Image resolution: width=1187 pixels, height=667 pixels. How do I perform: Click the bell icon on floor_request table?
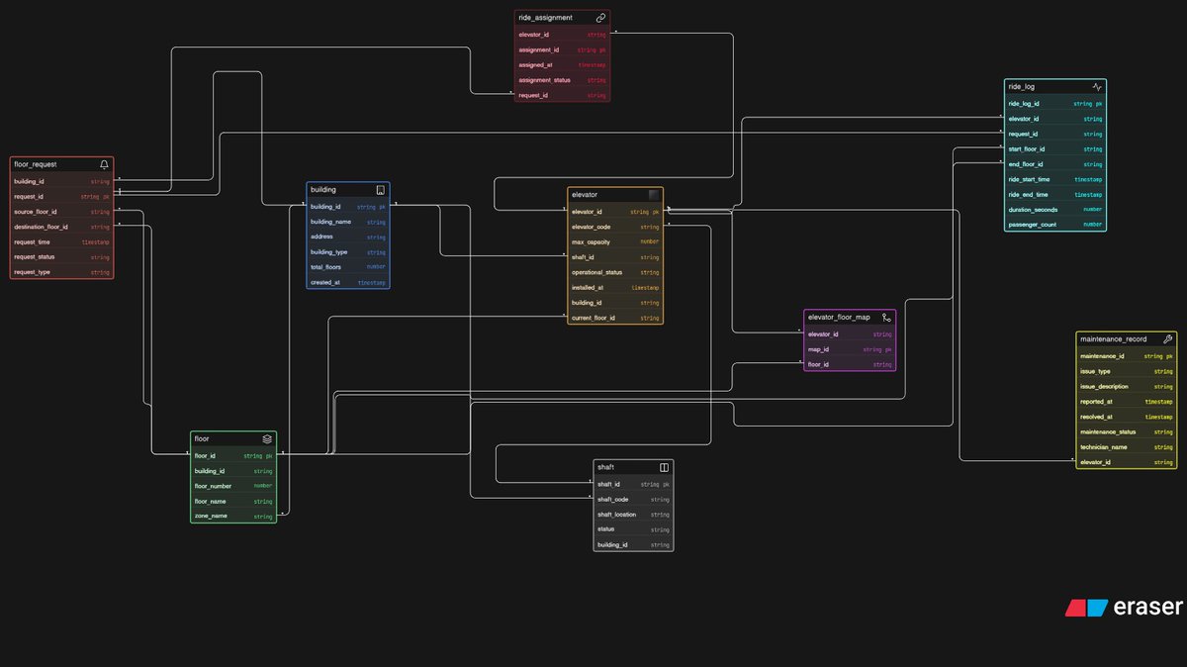click(104, 164)
